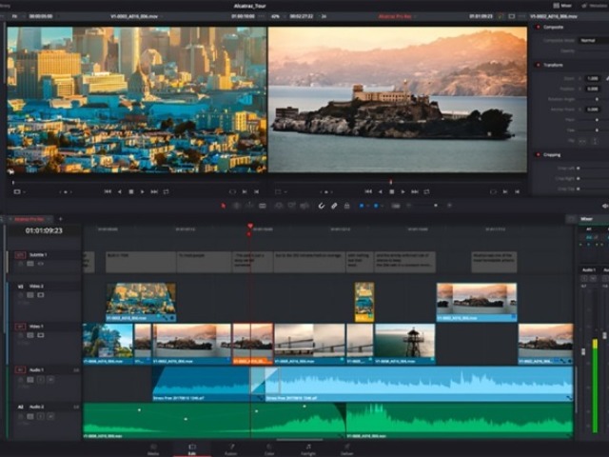Click Mark Out icon in source viewer
Viewport: 609px width, 457px height.
tap(257, 191)
